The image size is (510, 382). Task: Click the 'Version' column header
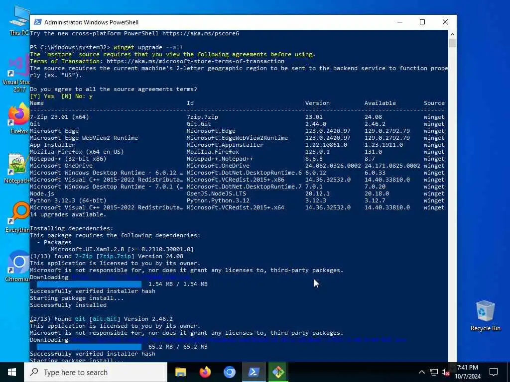317,103
